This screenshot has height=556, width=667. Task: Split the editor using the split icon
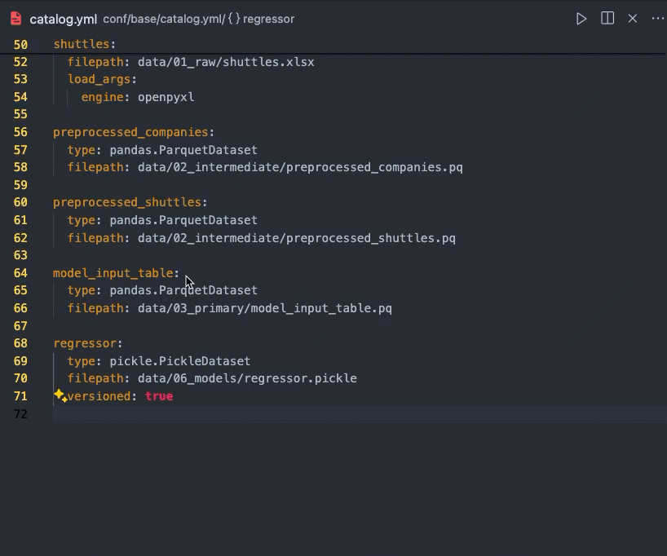[607, 19]
